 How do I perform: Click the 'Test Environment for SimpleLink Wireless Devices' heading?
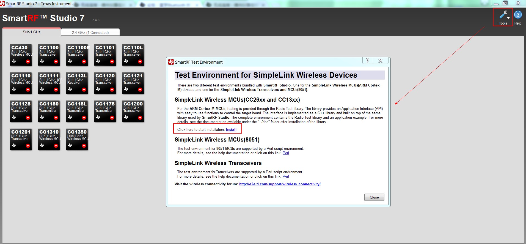[x=266, y=75]
